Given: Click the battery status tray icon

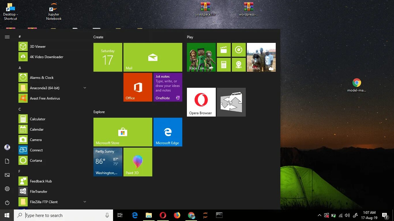Looking at the screenshot, I should pos(334,215).
